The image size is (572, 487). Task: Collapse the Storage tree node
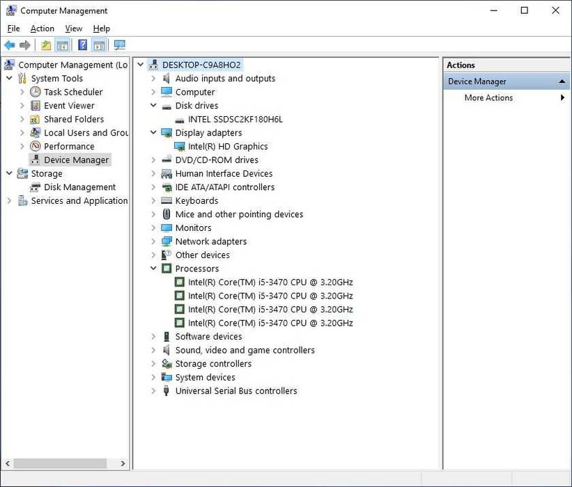[10, 173]
